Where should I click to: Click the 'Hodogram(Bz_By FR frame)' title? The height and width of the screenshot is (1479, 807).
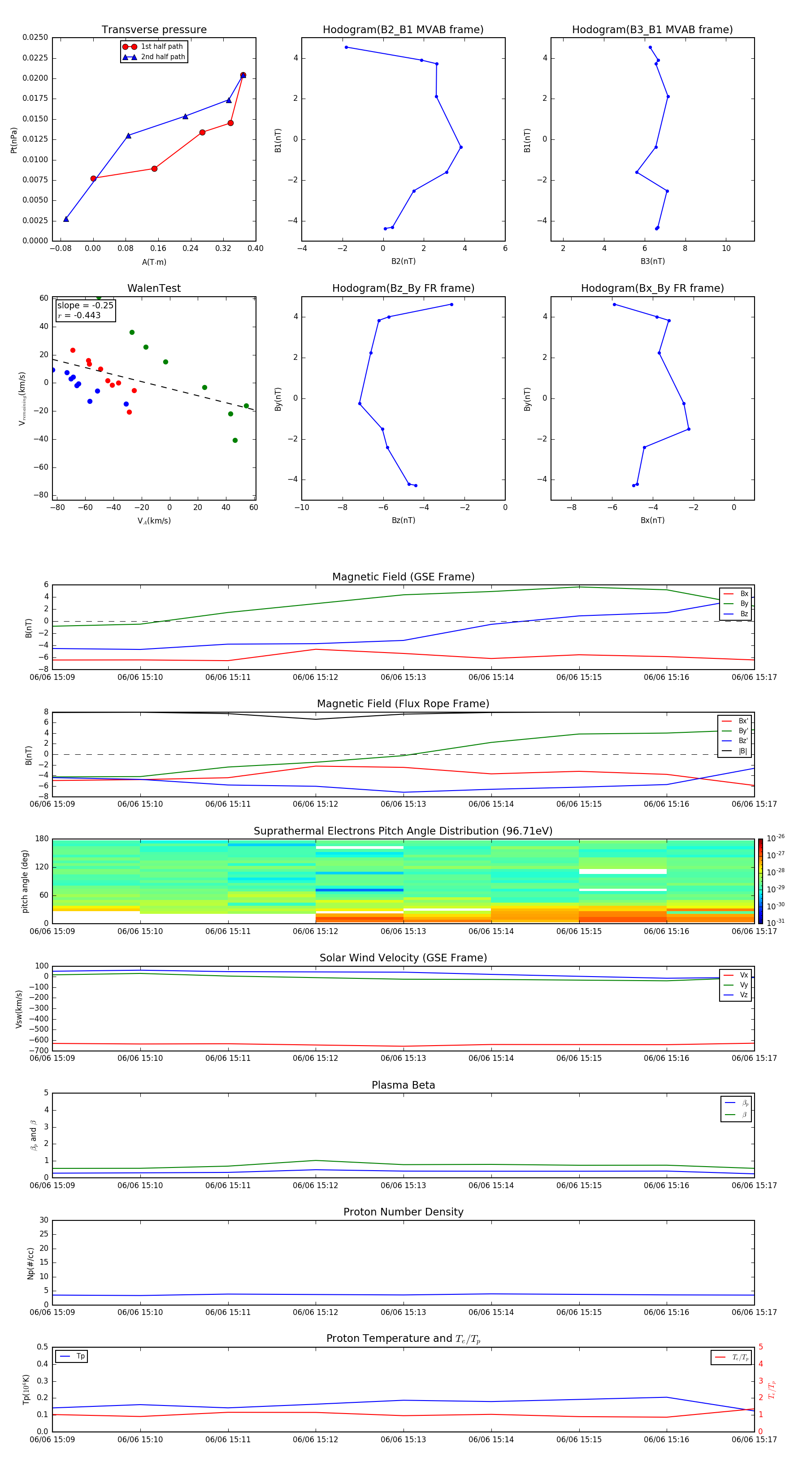tap(403, 288)
